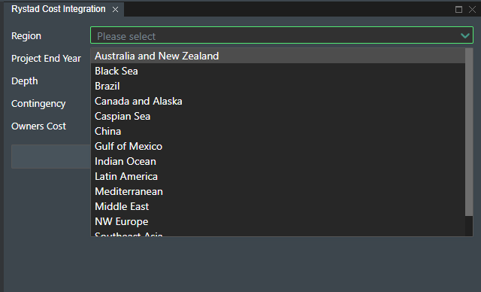Select Australia and New Zealand region
Screen dimensions: 481x292
click(278, 56)
